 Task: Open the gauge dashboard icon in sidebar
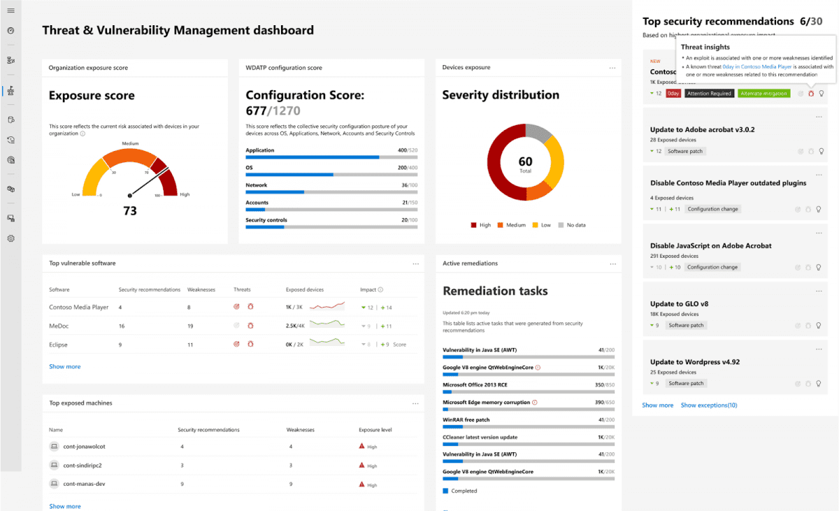tap(10, 31)
